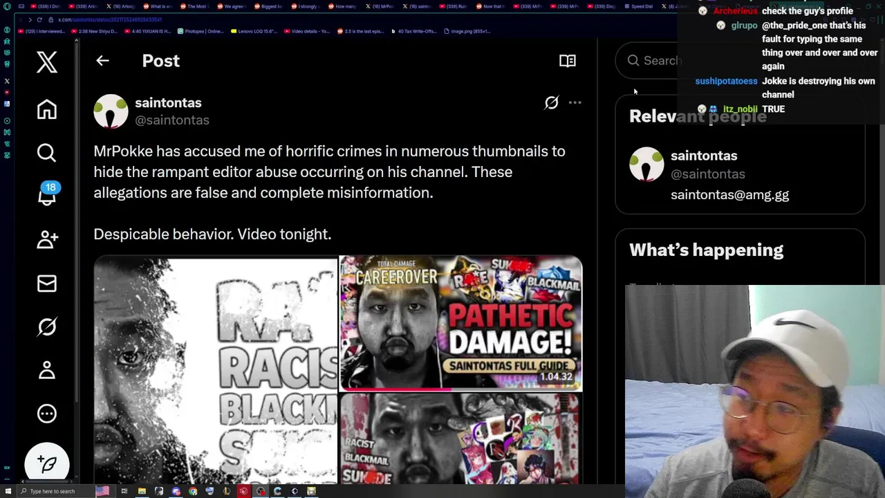Open Reader view book icon
885x498 pixels.
coord(568,61)
